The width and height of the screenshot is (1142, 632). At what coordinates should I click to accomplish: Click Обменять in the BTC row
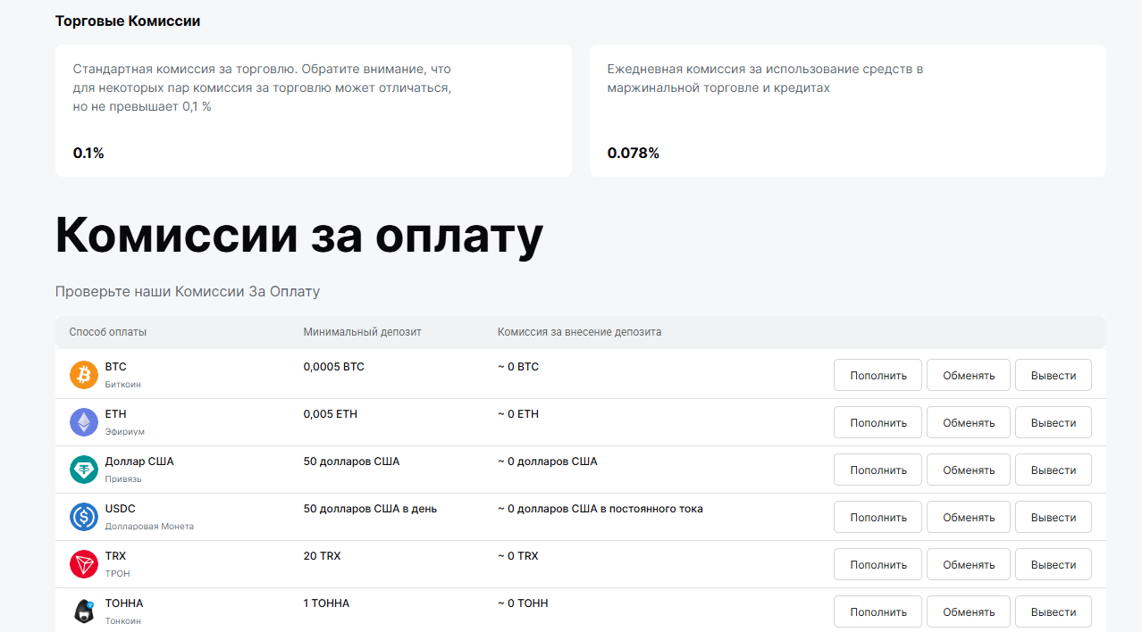click(x=969, y=375)
